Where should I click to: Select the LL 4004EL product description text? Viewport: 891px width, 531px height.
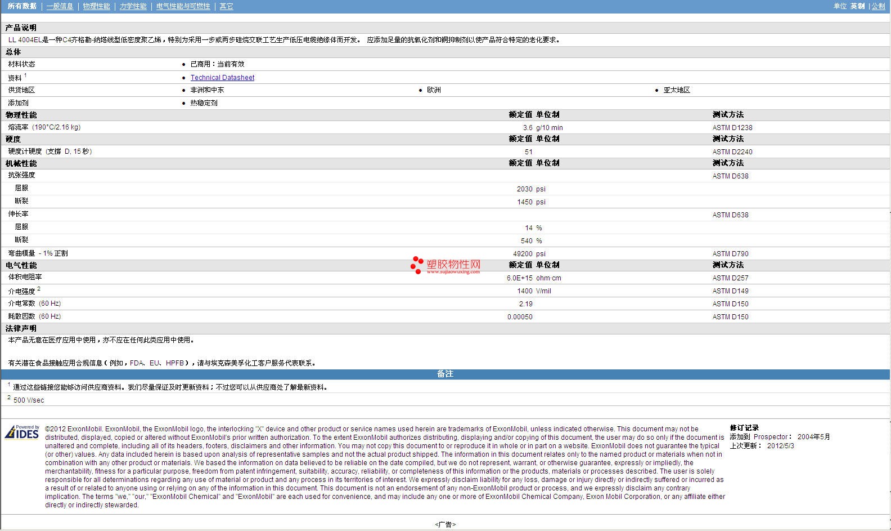click(x=285, y=40)
